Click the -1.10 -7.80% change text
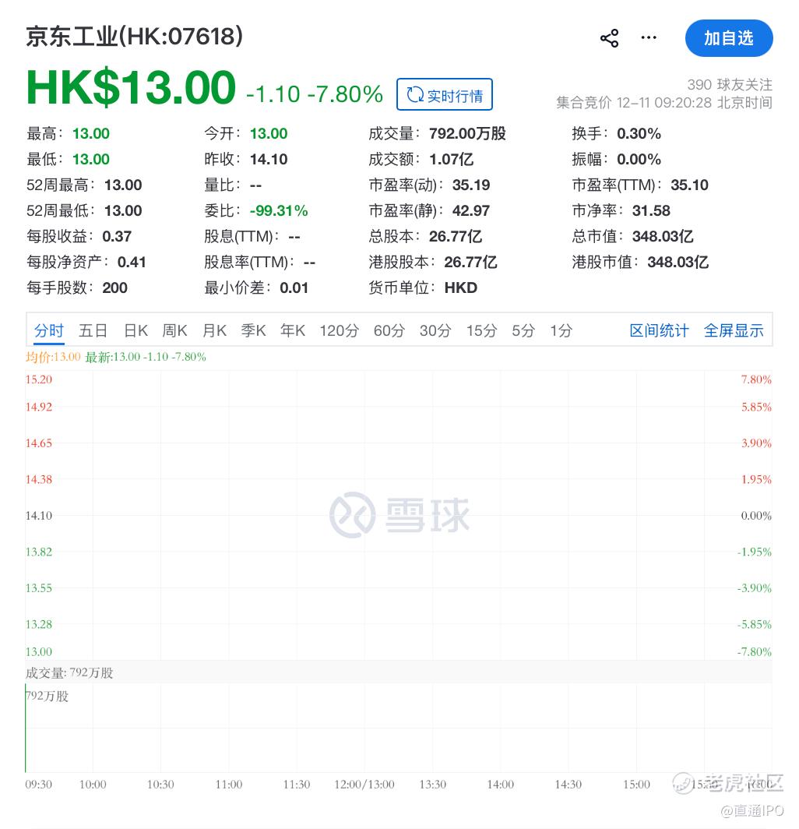 tap(315, 94)
